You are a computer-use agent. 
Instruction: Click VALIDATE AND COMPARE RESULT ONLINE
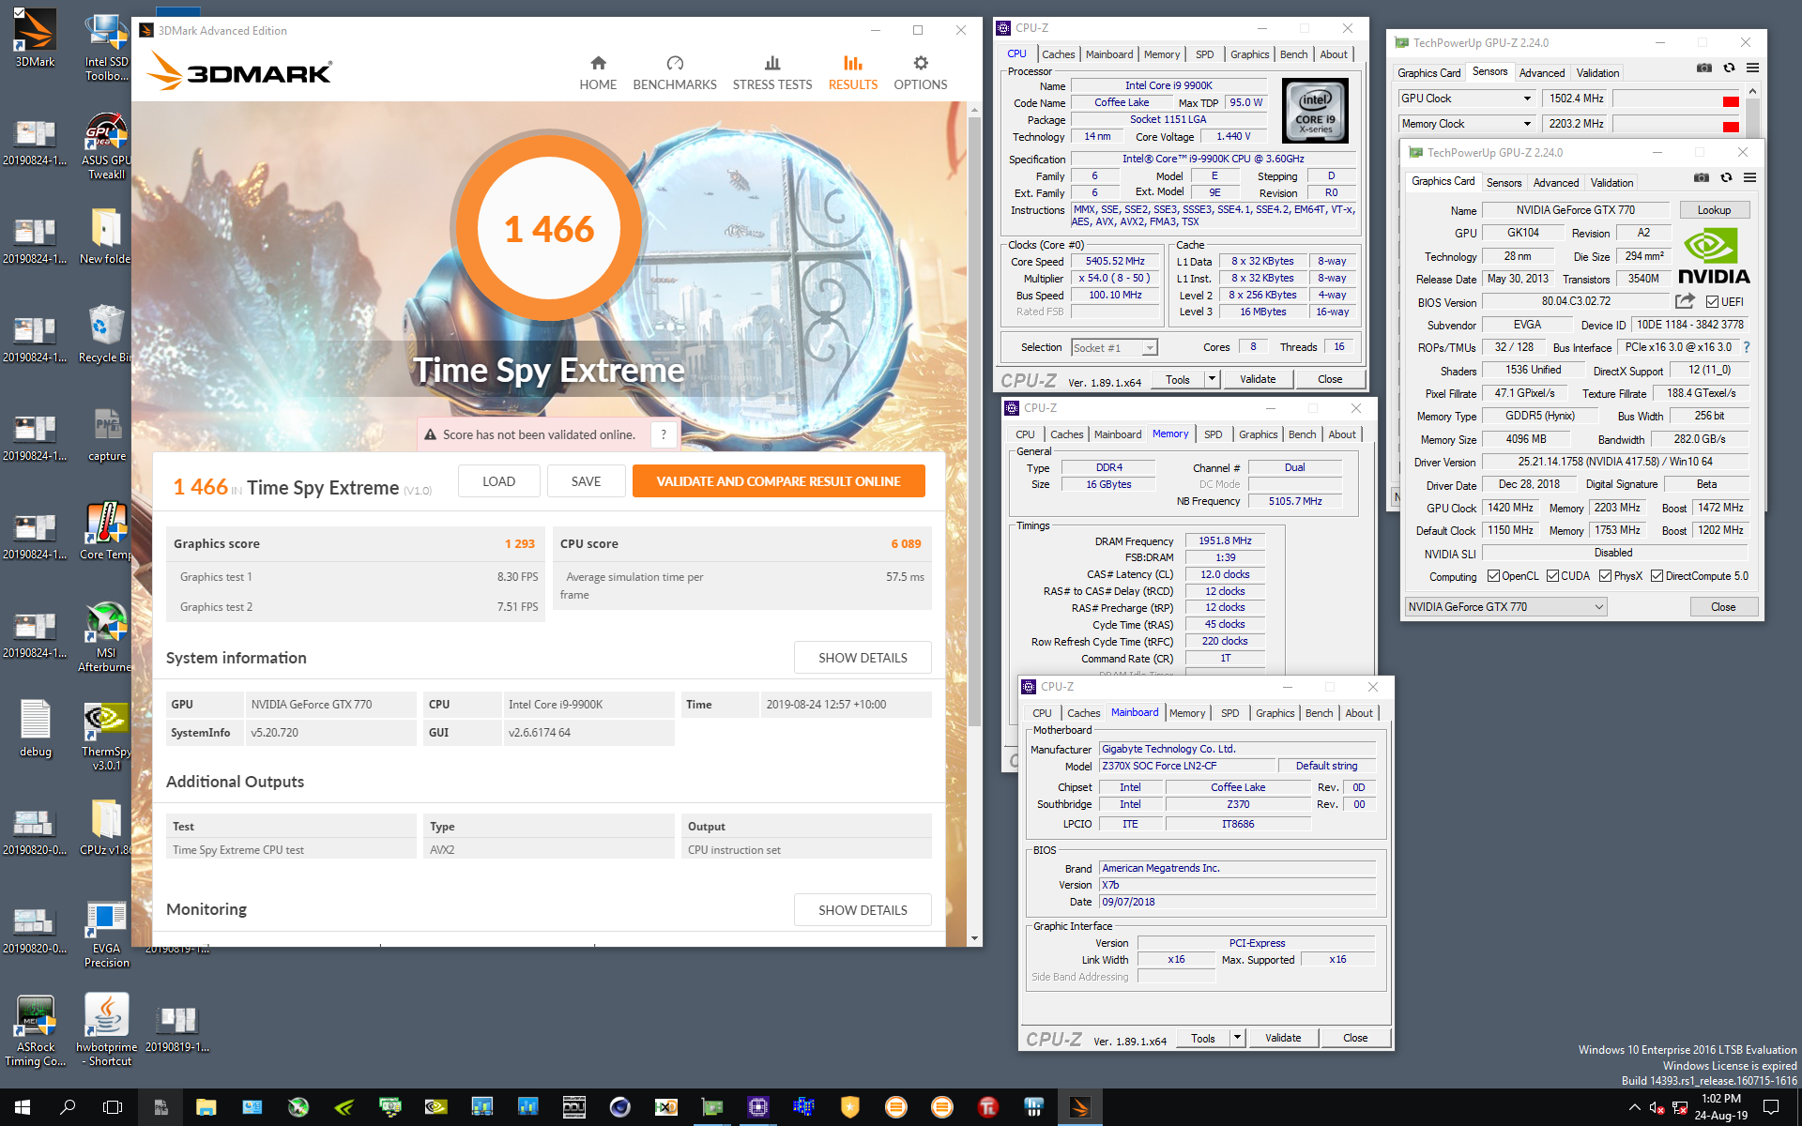(778, 481)
